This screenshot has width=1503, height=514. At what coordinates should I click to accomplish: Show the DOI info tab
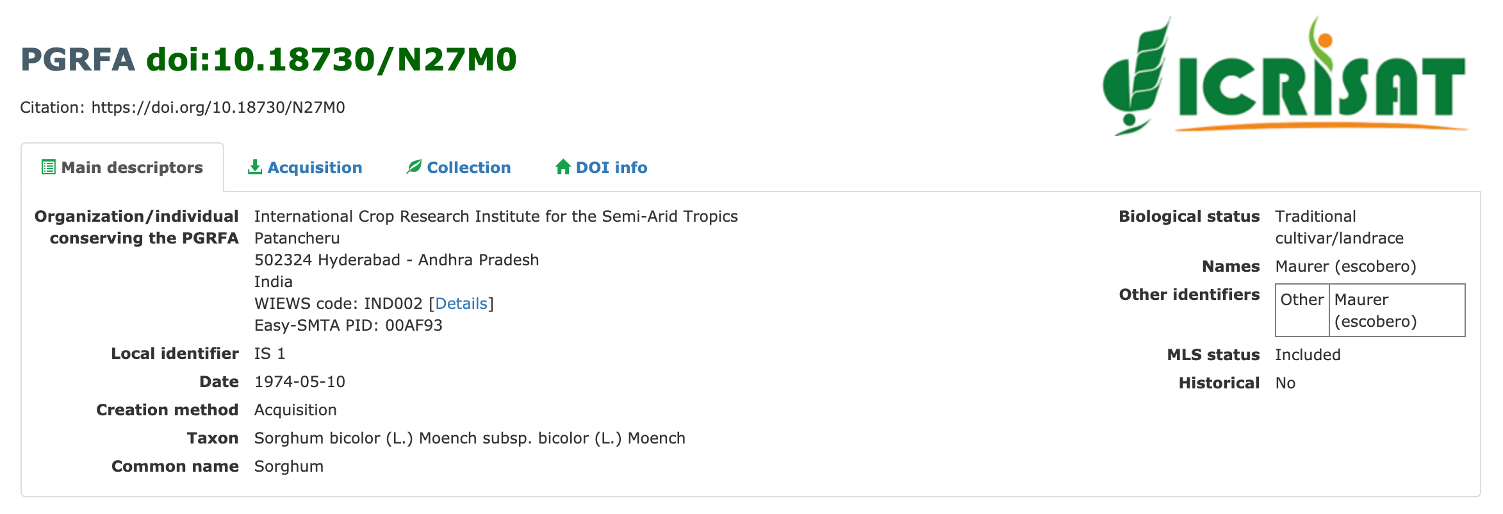pos(611,168)
